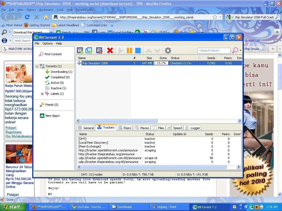This screenshot has width=282, height=211.
Task: Click the 13.1% progress bar cell
Action: 161,63
